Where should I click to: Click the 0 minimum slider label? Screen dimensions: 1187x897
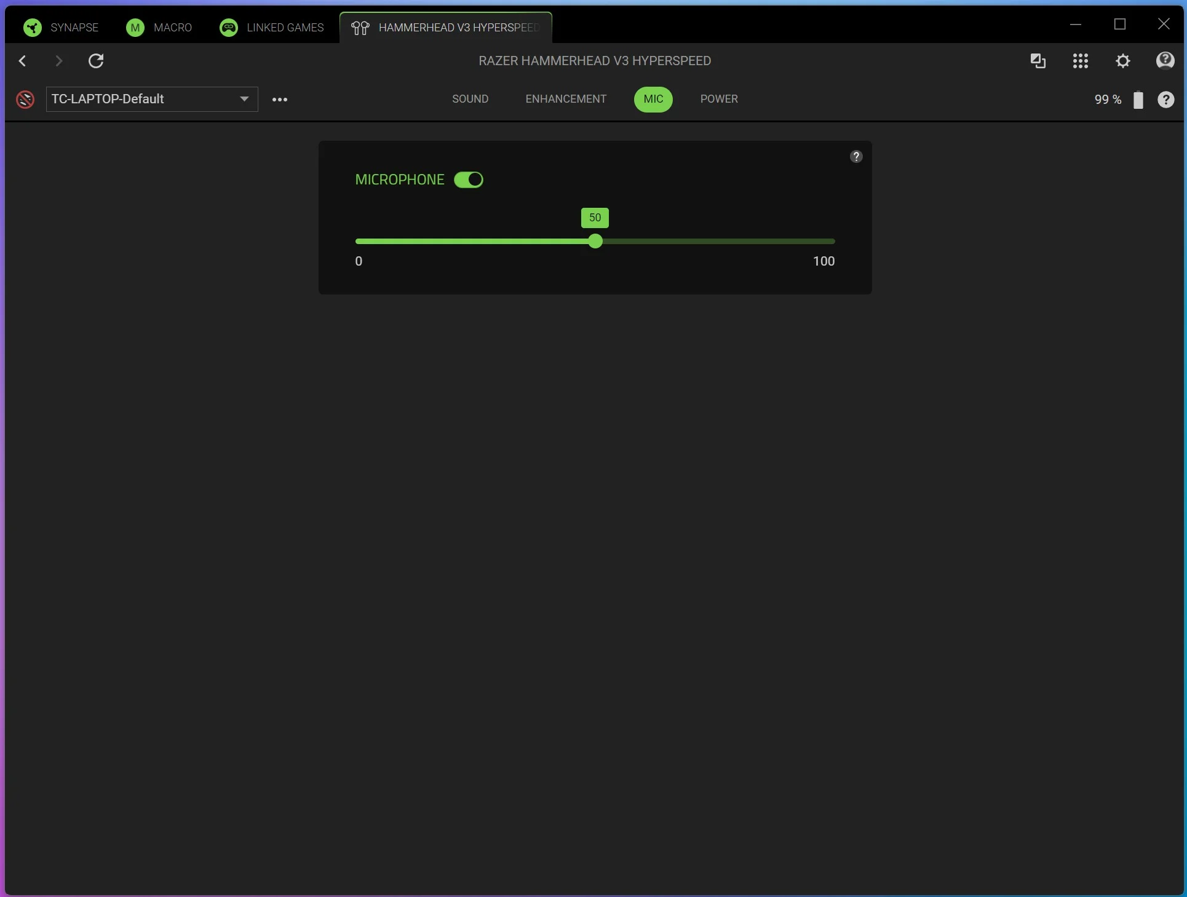pyautogui.click(x=359, y=261)
